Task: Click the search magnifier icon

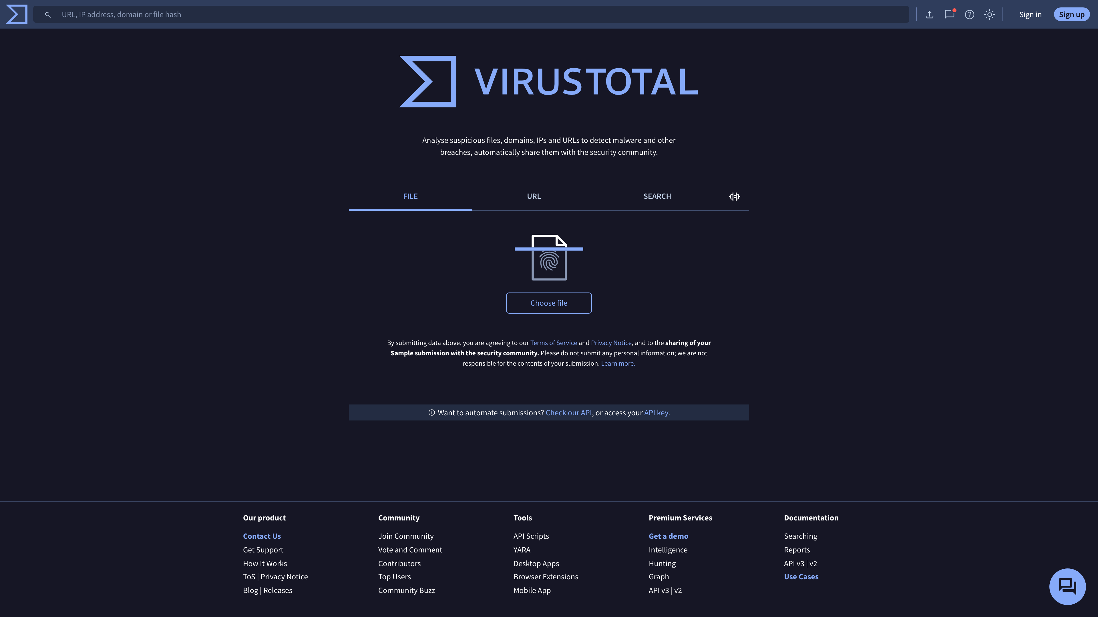Action: pos(48,15)
